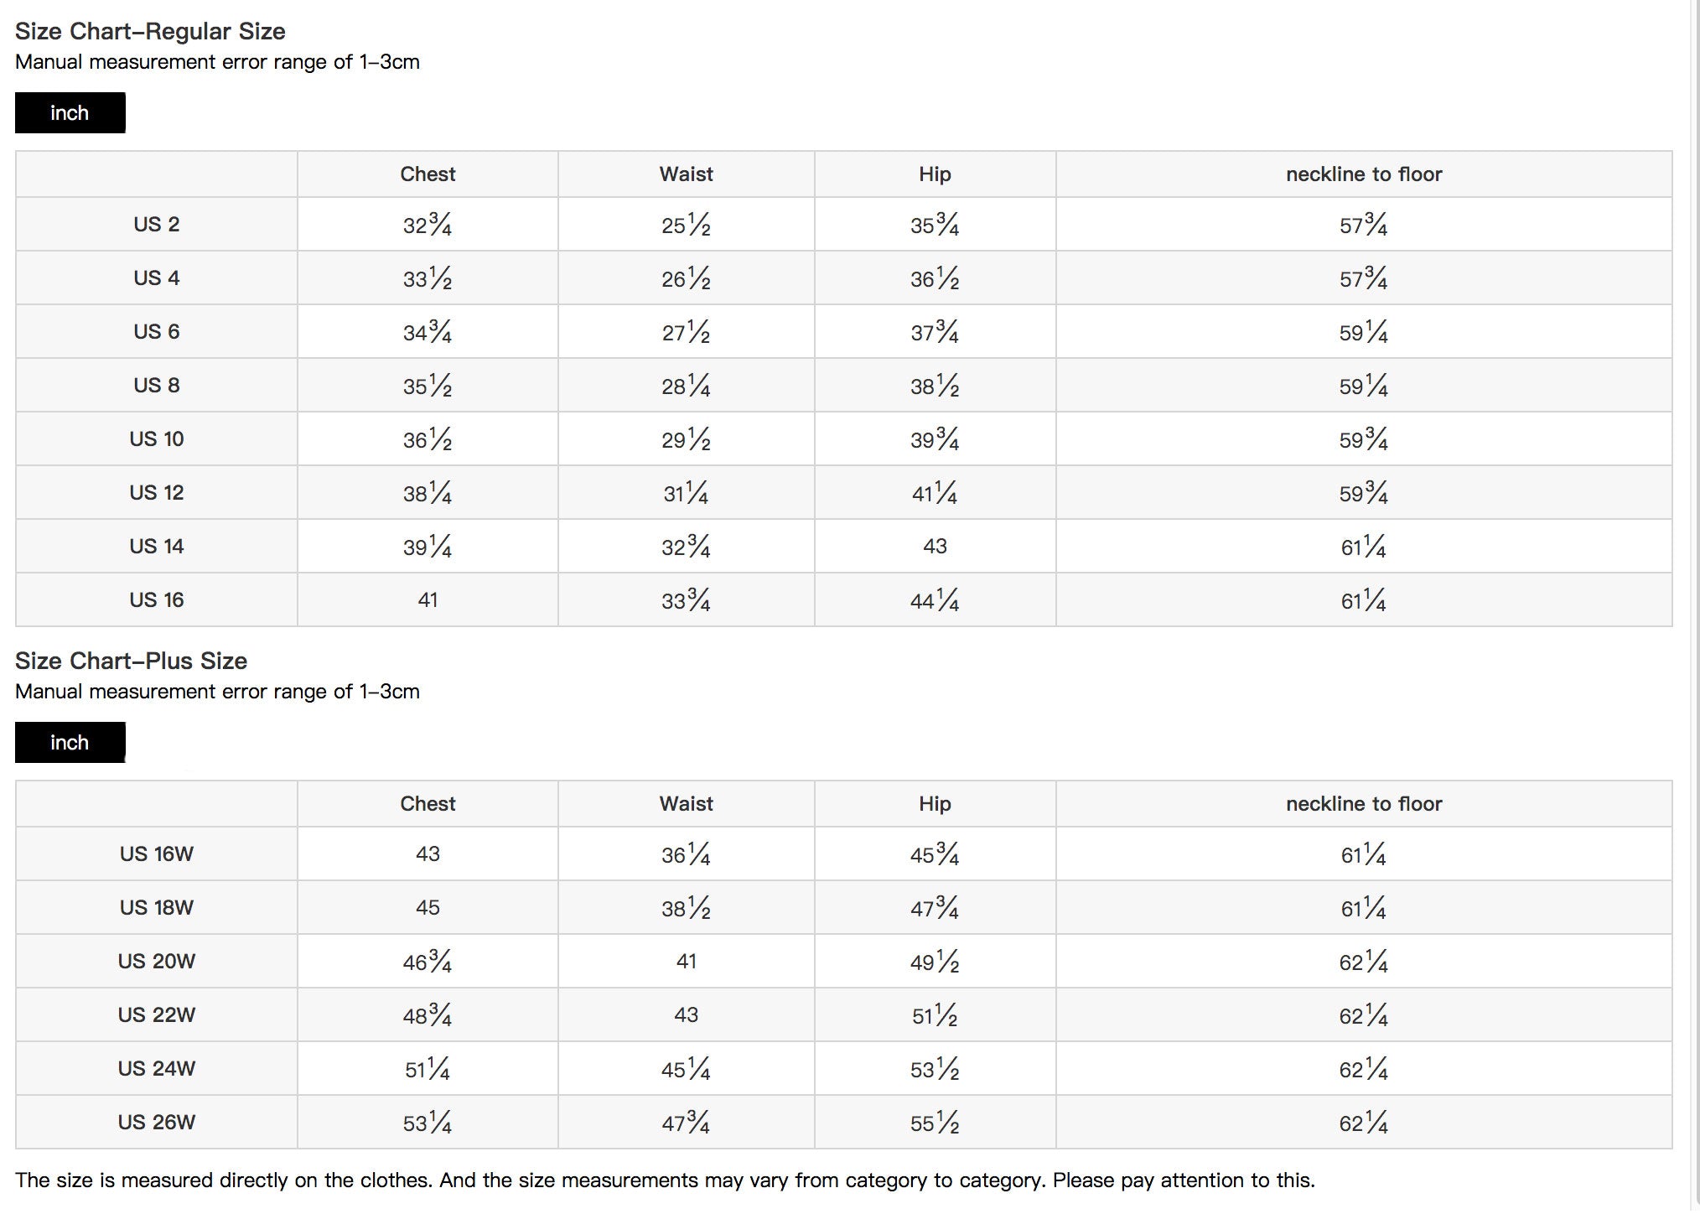Click the Waist value for US 20W
1700x1214 pixels.
[686, 962]
